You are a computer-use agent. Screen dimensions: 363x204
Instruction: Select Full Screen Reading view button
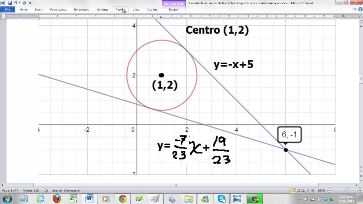pos(298,190)
